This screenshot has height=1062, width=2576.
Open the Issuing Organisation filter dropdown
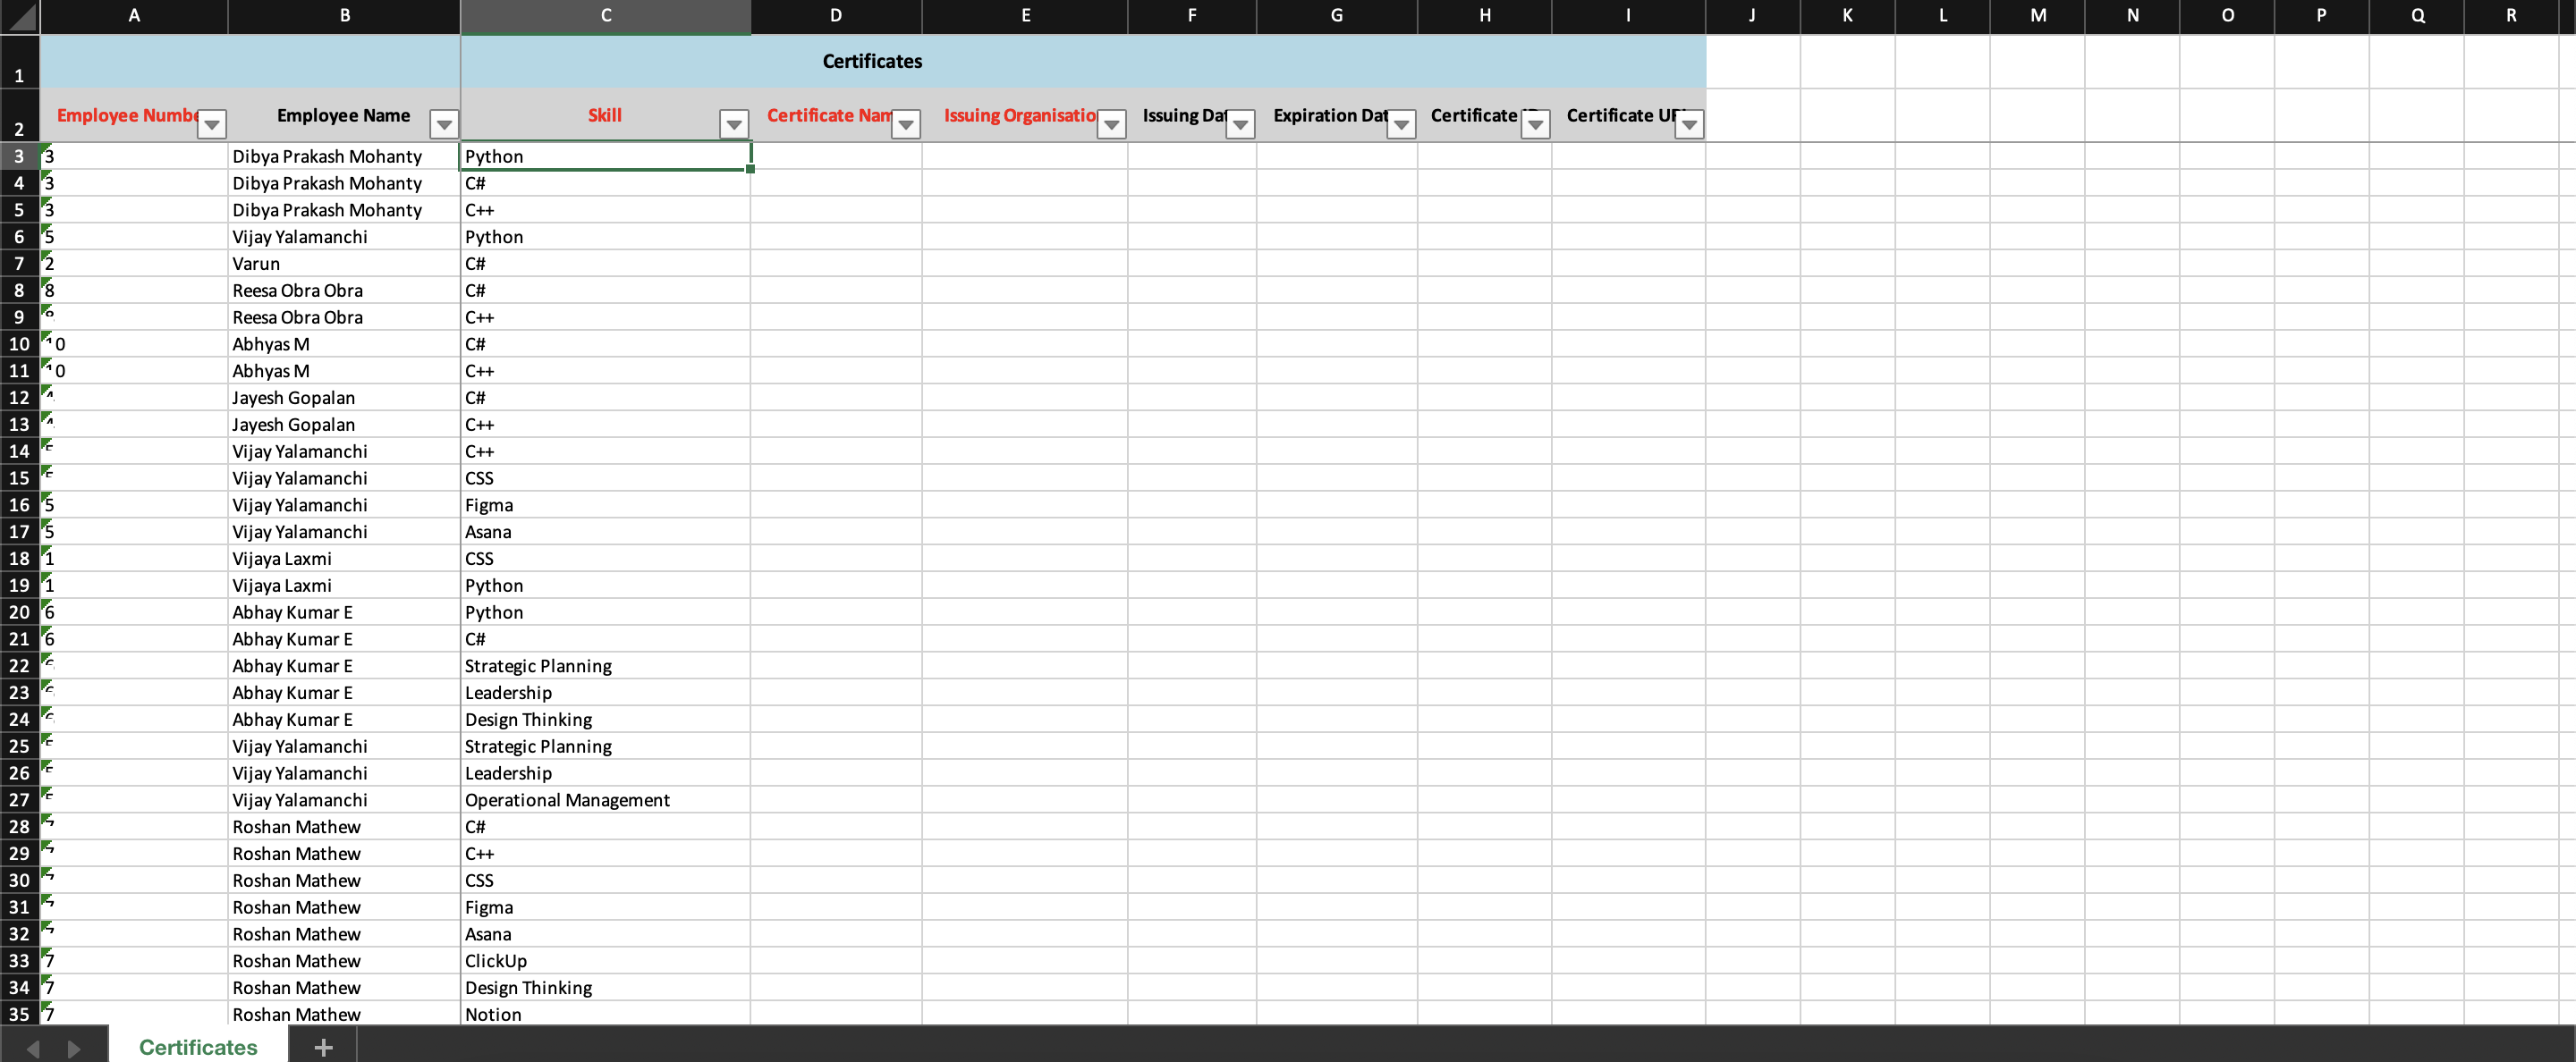(1111, 124)
